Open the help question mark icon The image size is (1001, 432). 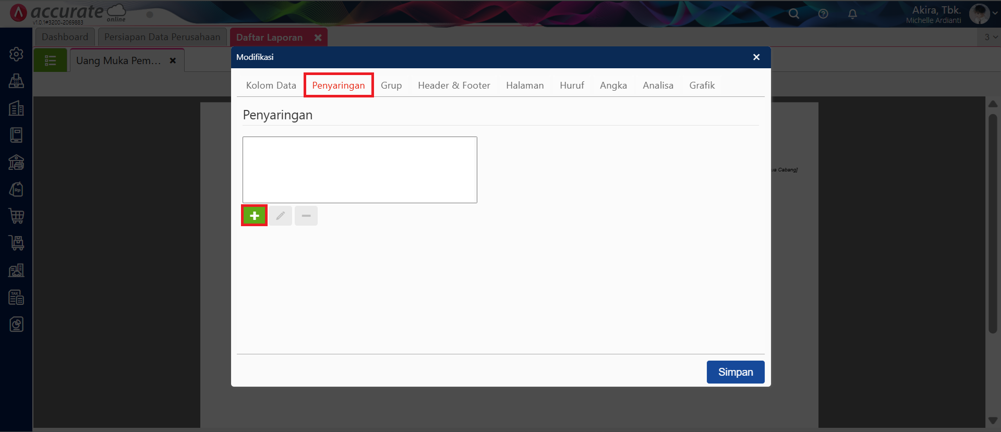pos(823,14)
